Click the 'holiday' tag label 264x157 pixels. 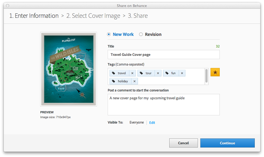pyautogui.click(x=123, y=81)
